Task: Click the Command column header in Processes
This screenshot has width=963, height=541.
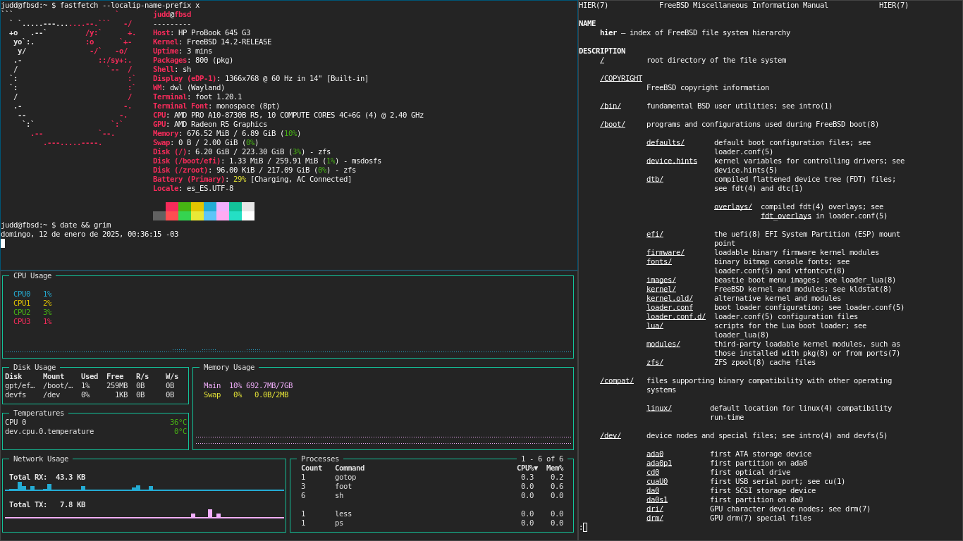Action: [x=350, y=468]
